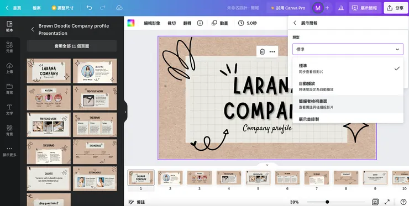Open the 檔案 file menu
Screen dimensions: 409x206
[36, 8]
